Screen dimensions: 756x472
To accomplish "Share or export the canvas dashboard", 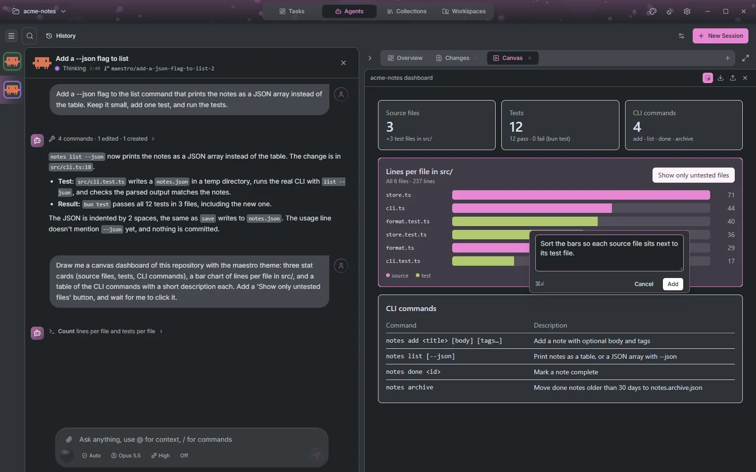I will click(x=733, y=78).
